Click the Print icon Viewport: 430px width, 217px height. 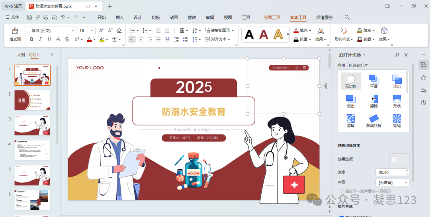pyautogui.click(x=46, y=17)
